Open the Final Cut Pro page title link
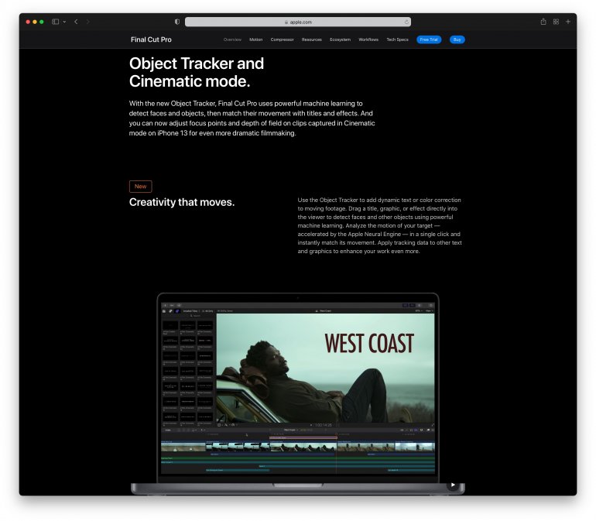 click(x=151, y=39)
